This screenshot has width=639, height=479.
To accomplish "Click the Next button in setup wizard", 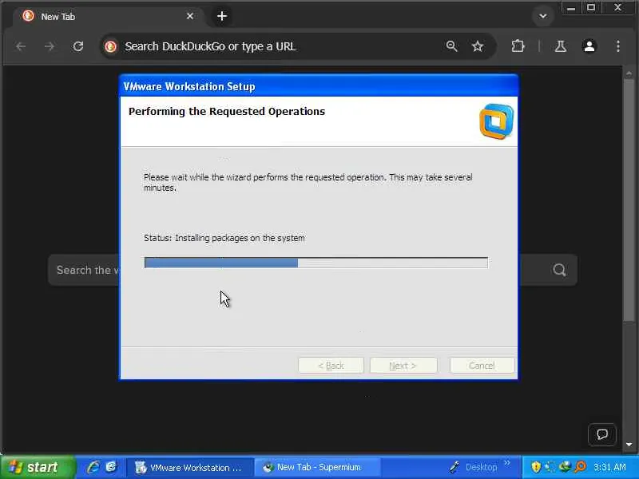I will click(x=403, y=366).
